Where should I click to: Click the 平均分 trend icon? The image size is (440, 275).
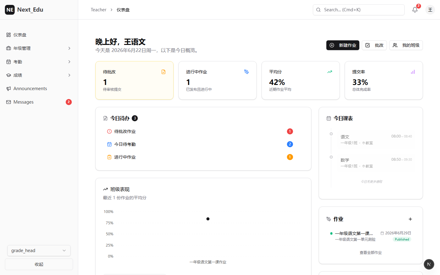(x=330, y=72)
